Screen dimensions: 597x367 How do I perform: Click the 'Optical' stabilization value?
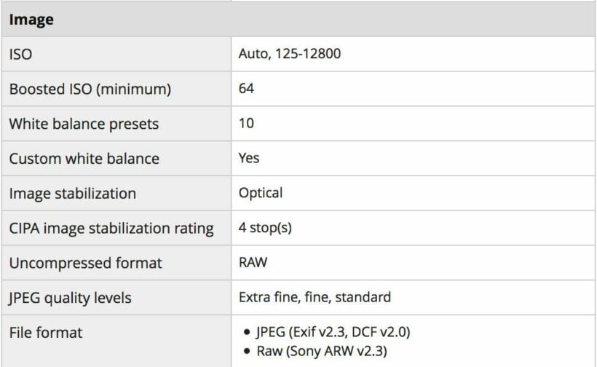261,193
